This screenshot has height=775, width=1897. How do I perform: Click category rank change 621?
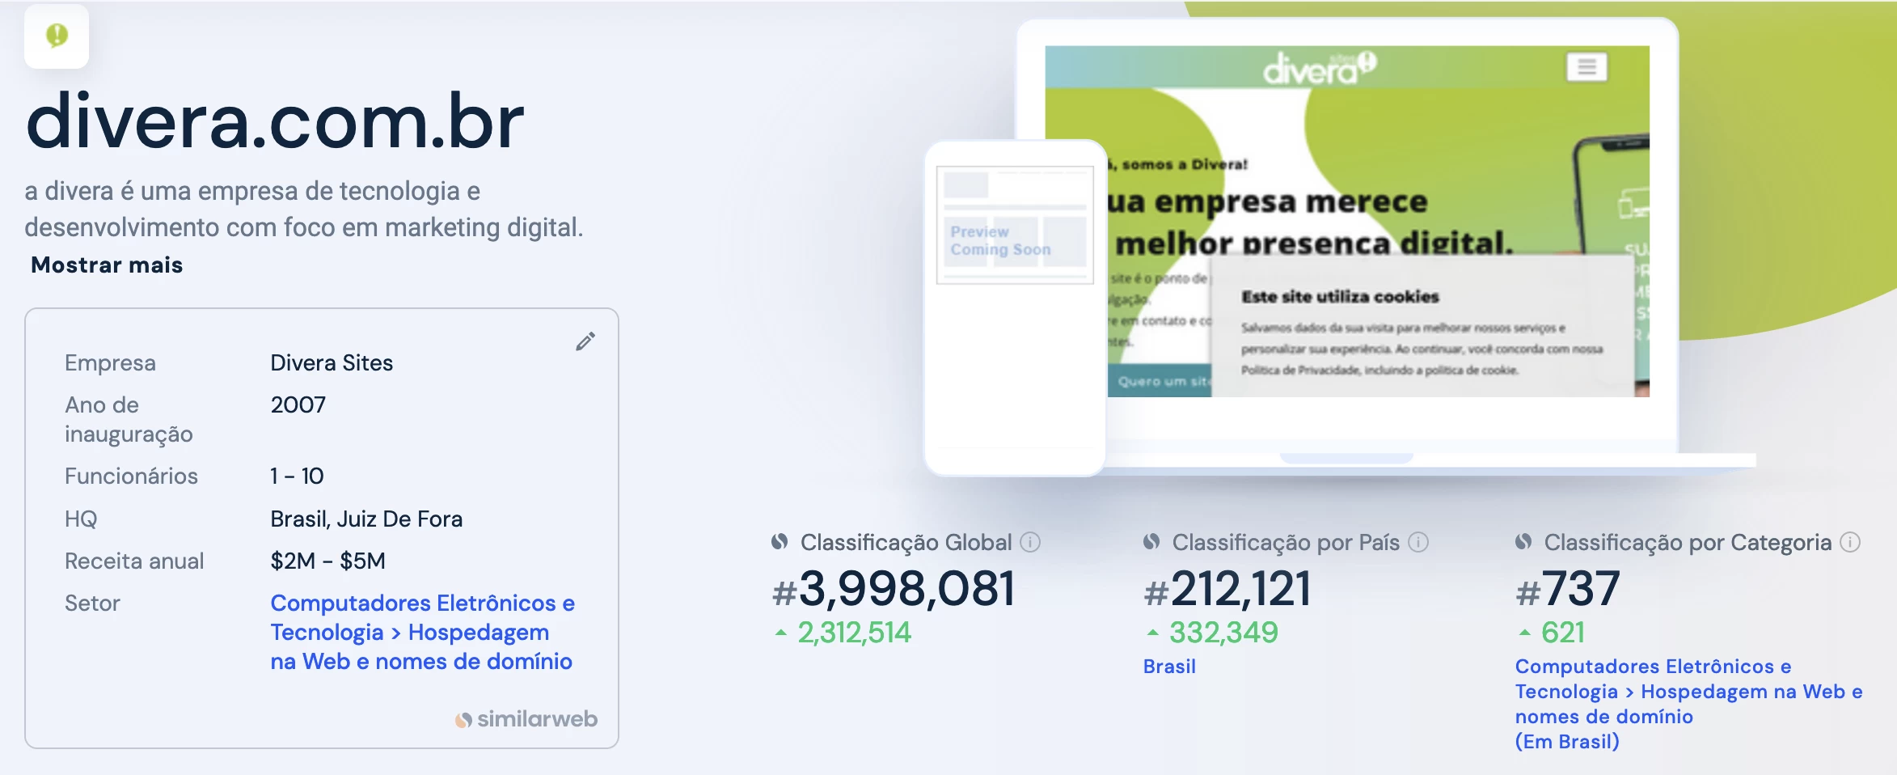point(1563,633)
